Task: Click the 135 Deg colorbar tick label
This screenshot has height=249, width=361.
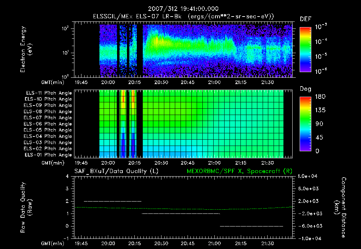Action: pos(320,110)
